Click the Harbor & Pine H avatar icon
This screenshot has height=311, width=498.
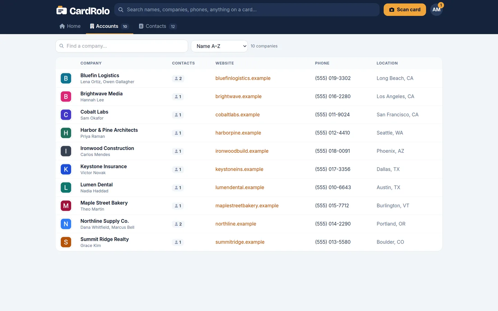click(x=66, y=133)
